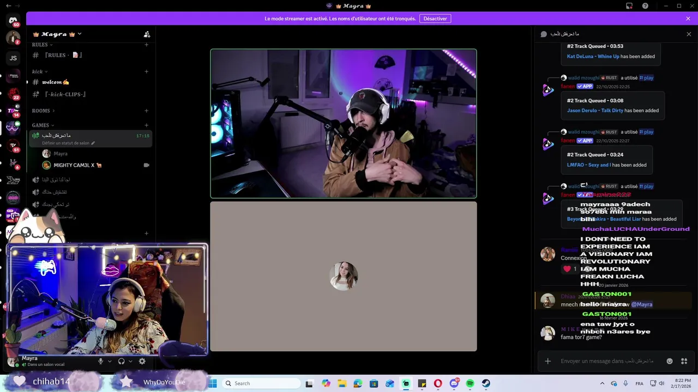Click the @Mayra mention in chat
Image resolution: width=698 pixels, height=392 pixels.
pos(642,304)
